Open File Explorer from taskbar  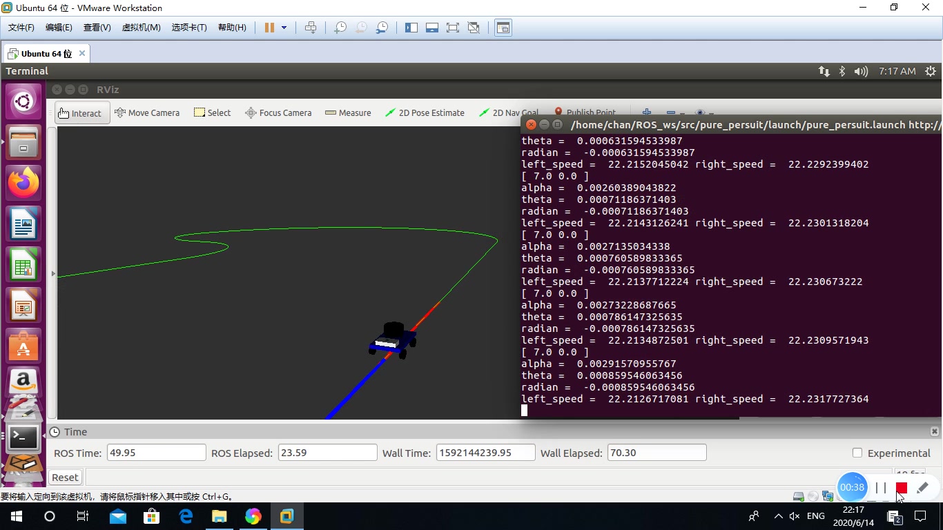coord(219,516)
